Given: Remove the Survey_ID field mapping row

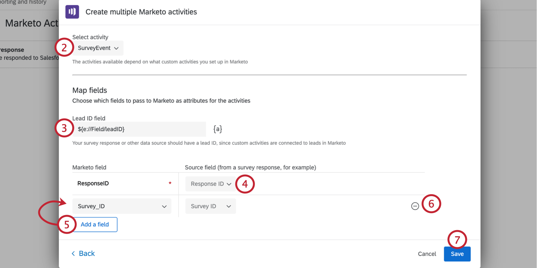Looking at the screenshot, I should [415, 206].
